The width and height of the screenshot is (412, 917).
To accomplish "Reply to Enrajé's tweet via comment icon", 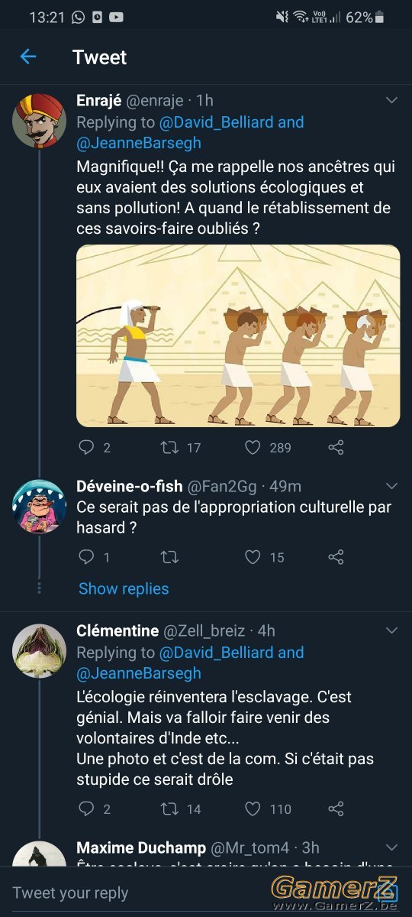I will tap(87, 447).
